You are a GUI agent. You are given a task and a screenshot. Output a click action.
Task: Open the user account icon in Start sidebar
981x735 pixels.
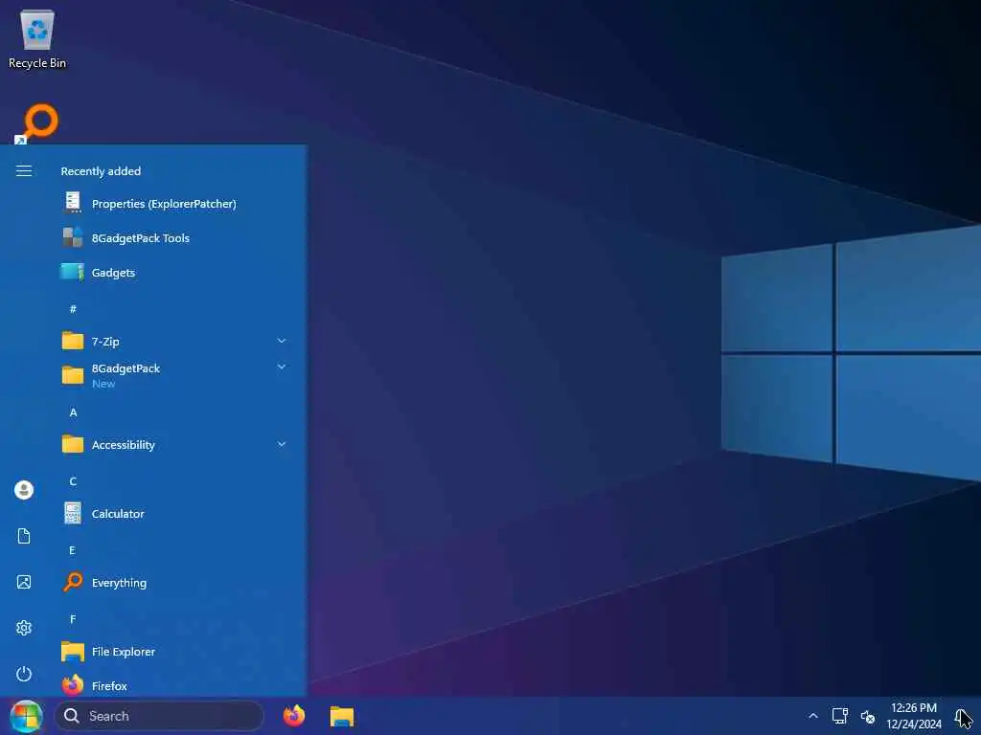point(24,489)
